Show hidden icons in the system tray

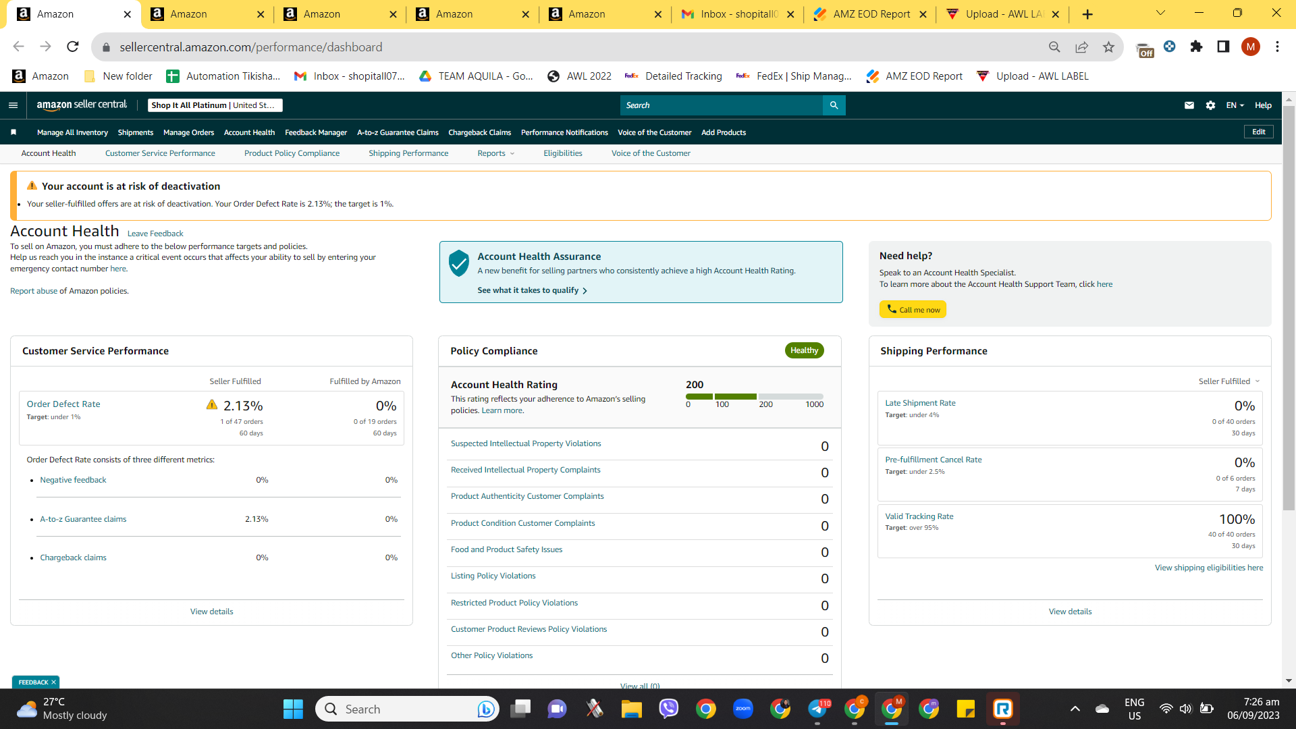tap(1075, 709)
